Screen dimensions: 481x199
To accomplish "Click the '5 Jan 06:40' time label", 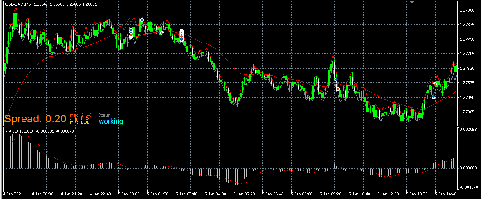I will pyautogui.click(x=273, y=194).
